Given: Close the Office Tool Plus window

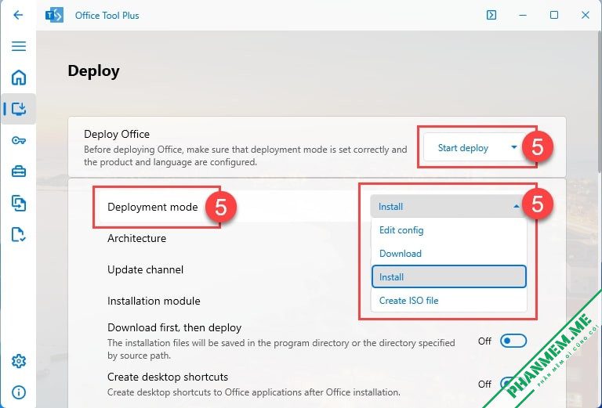Looking at the screenshot, I should tap(585, 15).
